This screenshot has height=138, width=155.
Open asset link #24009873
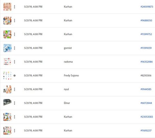point(147,7)
